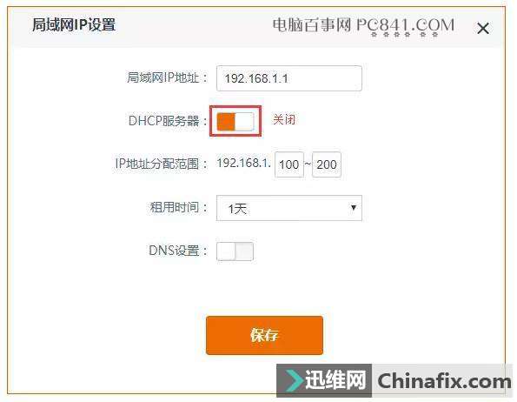Click the 192.168.1. range prefix text

coord(244,163)
